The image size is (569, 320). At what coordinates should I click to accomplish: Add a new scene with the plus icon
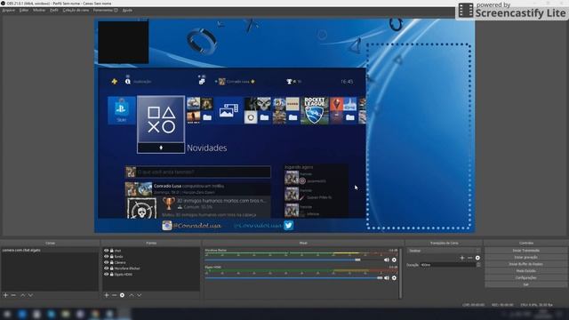5,295
